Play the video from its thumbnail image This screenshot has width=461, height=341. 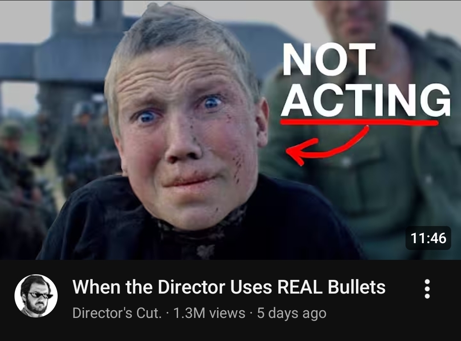coord(230,130)
